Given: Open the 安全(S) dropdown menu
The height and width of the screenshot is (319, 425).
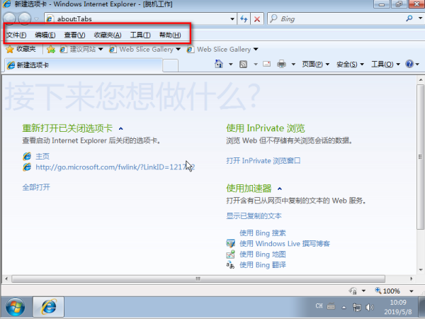Looking at the screenshot, I should tap(350, 65).
